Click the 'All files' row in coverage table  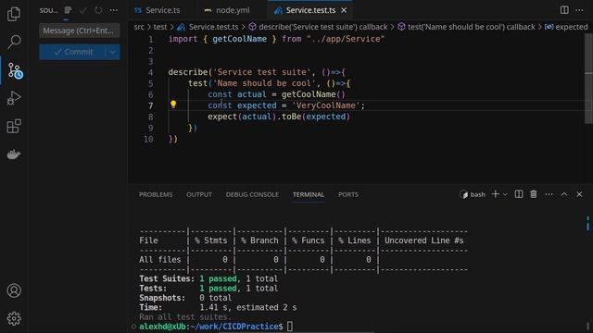click(303, 260)
